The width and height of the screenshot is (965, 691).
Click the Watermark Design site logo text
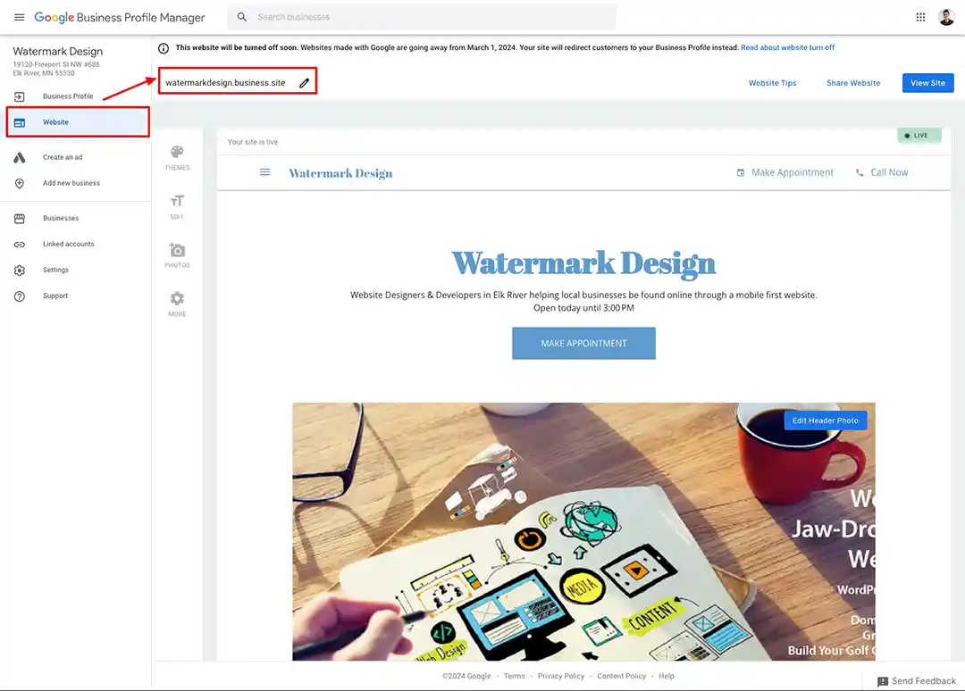tap(340, 173)
